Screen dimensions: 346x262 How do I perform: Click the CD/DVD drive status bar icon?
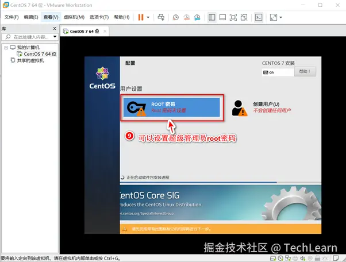(280, 258)
